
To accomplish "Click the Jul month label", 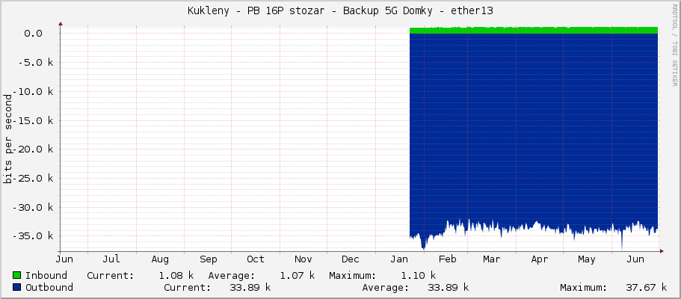I will click(111, 259).
